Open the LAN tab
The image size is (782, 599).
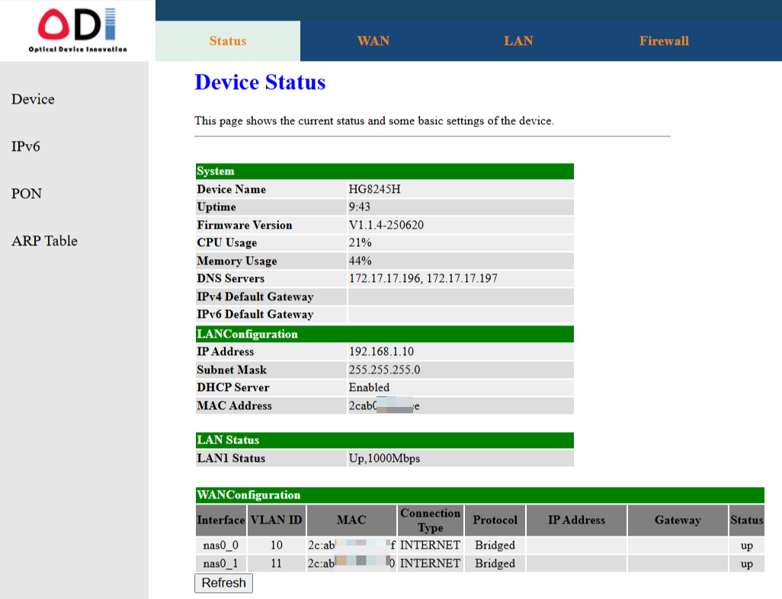pyautogui.click(x=518, y=41)
